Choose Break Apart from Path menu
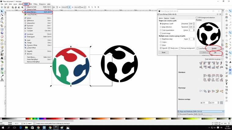Viewport: 232px width, 130px height. [x=38, y=37]
